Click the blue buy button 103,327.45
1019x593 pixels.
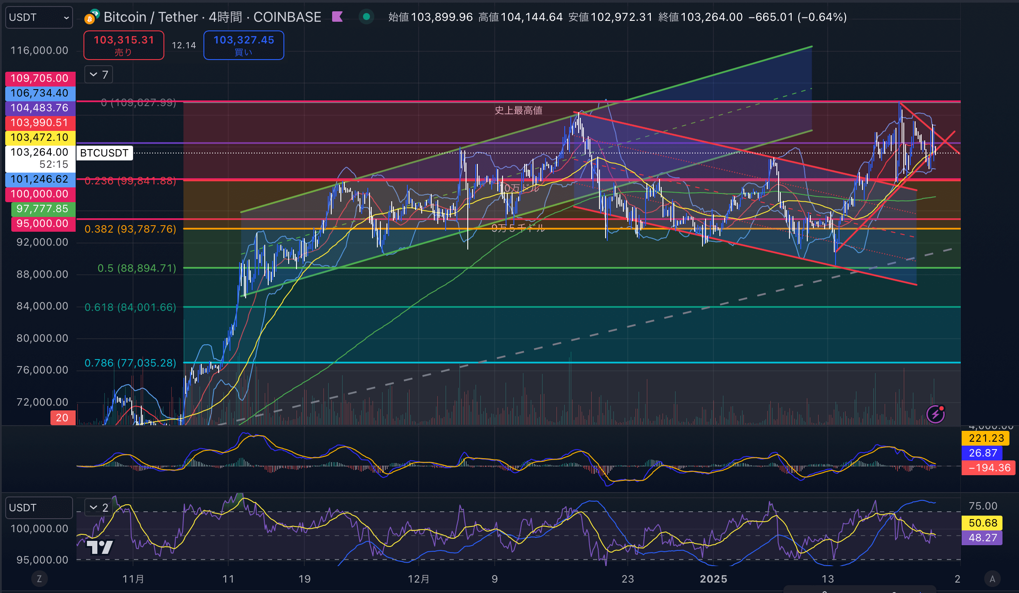[244, 45]
